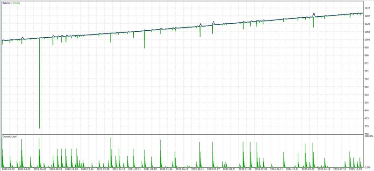374x171 pixels.
Task: Click the 2025.02.03 date label
Action: 308,169
